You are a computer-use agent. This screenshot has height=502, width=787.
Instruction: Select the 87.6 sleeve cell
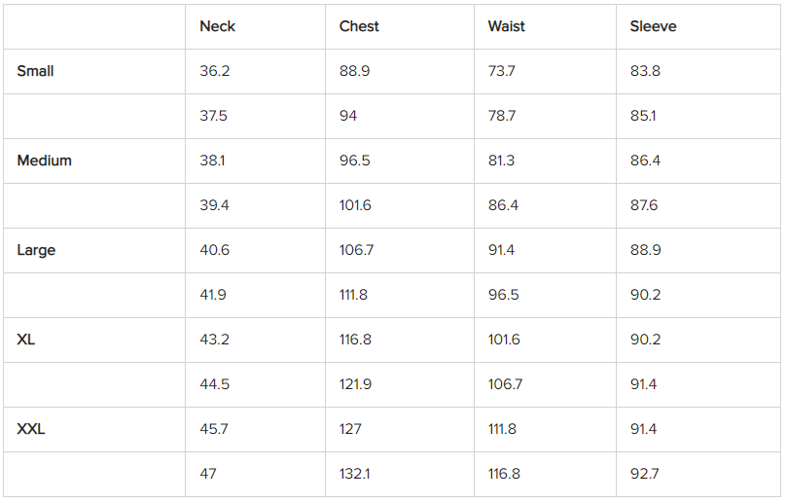(x=644, y=205)
